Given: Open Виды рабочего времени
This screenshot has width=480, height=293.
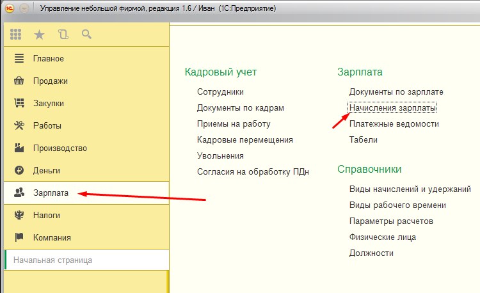Looking at the screenshot, I should point(397,205).
